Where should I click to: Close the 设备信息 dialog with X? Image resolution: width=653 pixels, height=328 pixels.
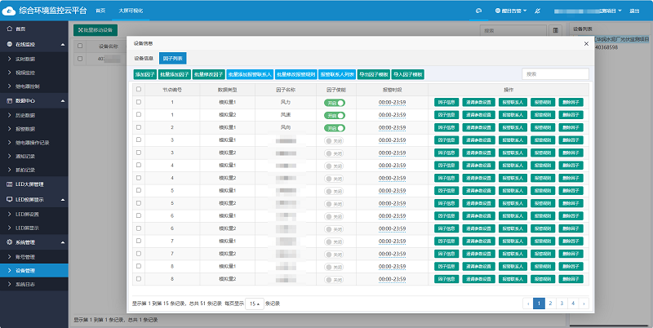pyautogui.click(x=585, y=43)
